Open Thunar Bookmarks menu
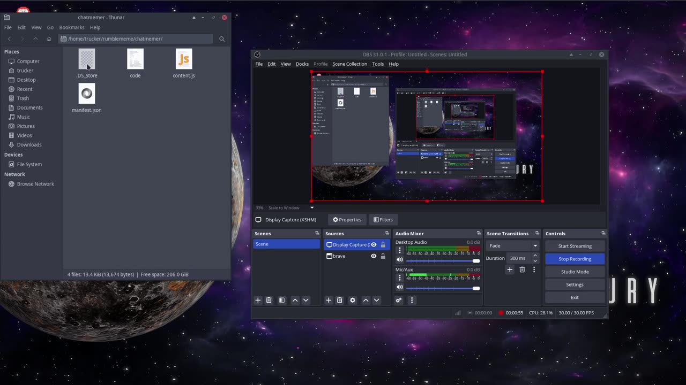 [72, 27]
